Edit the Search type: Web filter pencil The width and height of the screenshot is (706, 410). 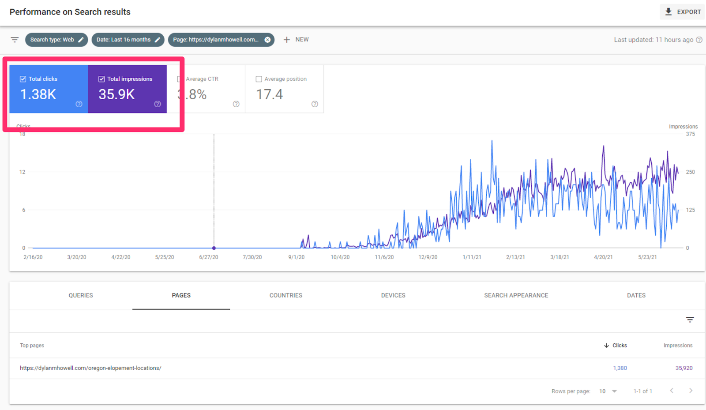pyautogui.click(x=81, y=40)
